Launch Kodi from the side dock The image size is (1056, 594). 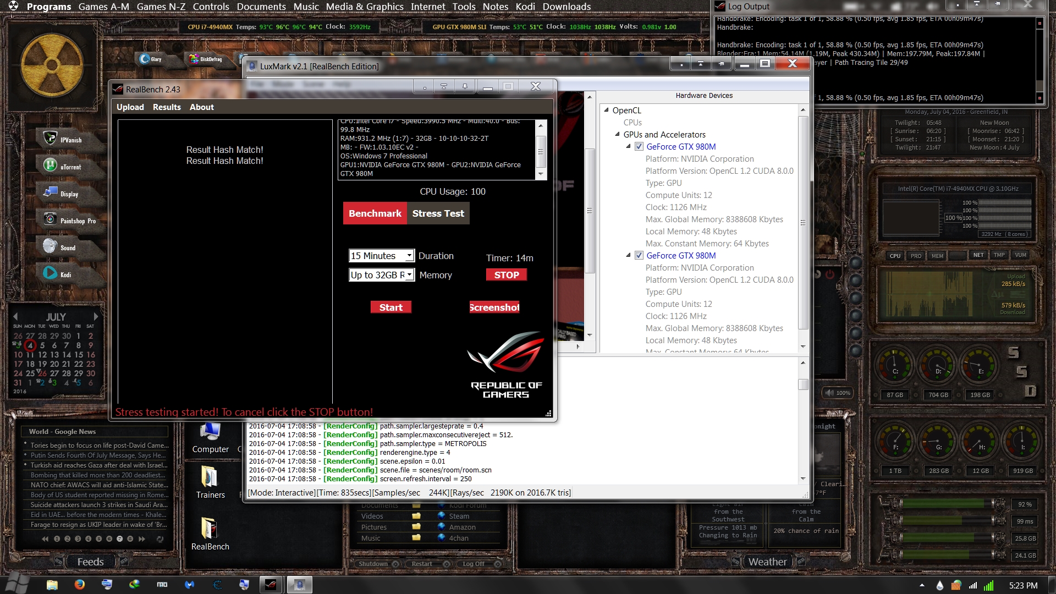(50, 273)
